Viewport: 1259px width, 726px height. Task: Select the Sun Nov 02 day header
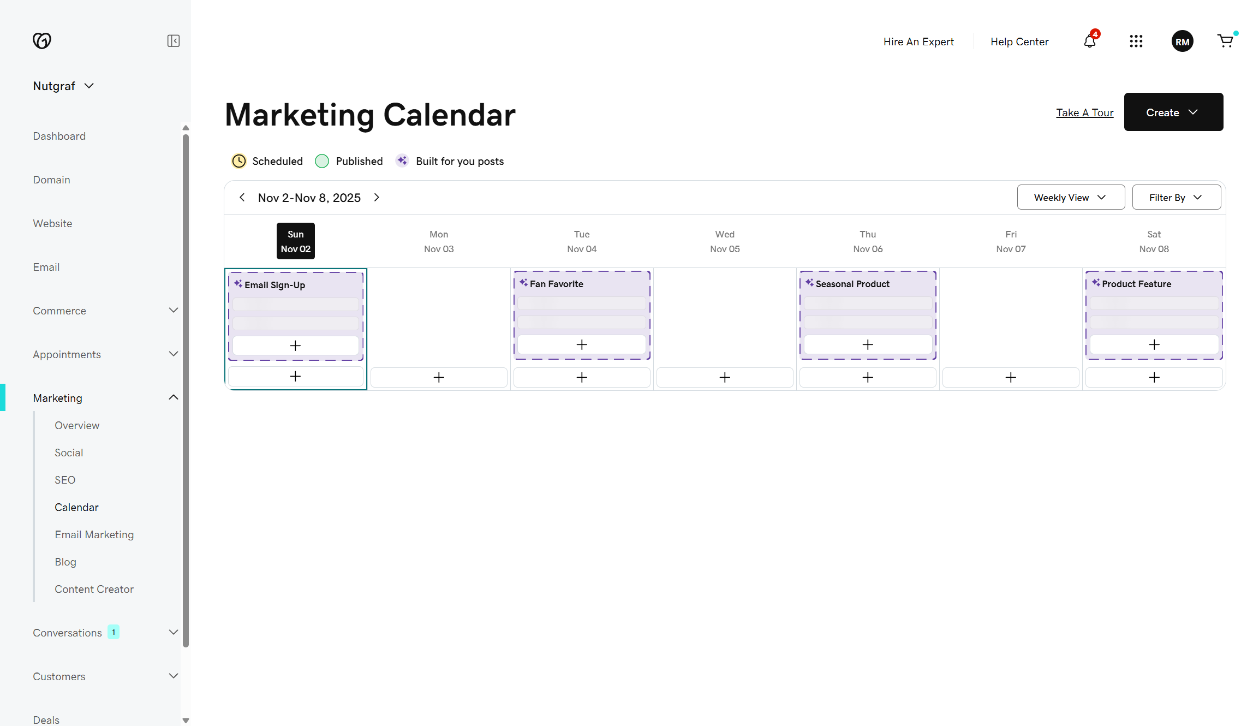(x=295, y=241)
